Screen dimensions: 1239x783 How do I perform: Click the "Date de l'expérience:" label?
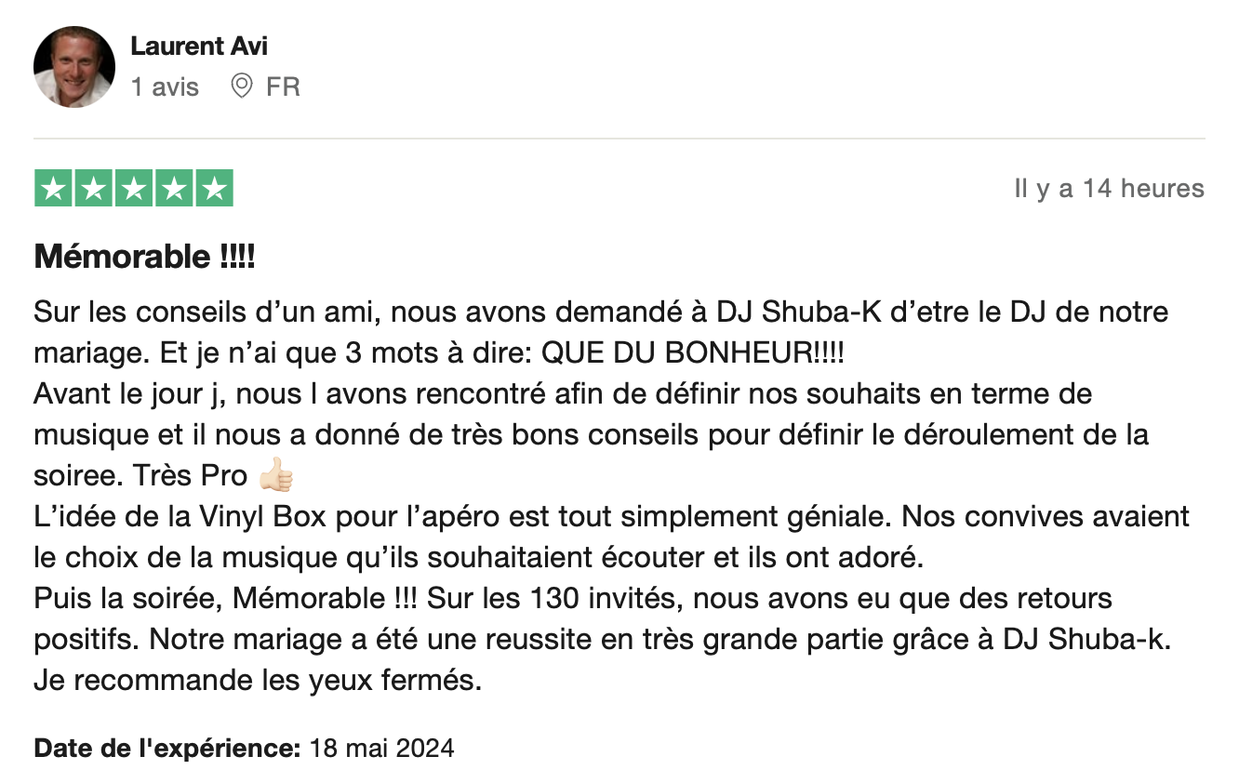point(167,748)
